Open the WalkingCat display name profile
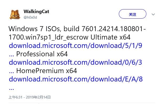This screenshot has width=160, height=104. click(x=36, y=12)
